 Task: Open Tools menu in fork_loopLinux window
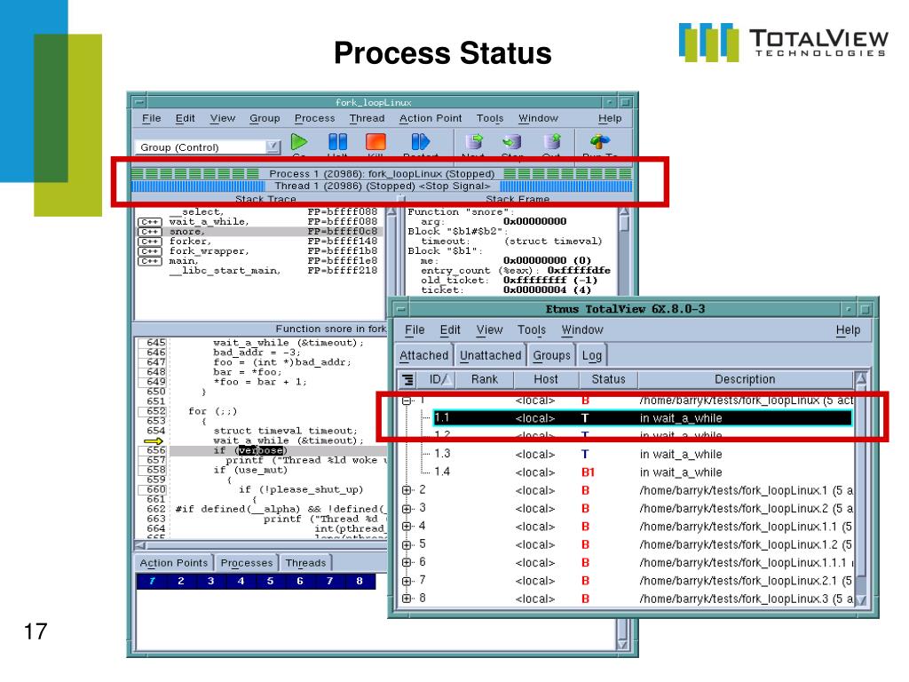coord(490,118)
